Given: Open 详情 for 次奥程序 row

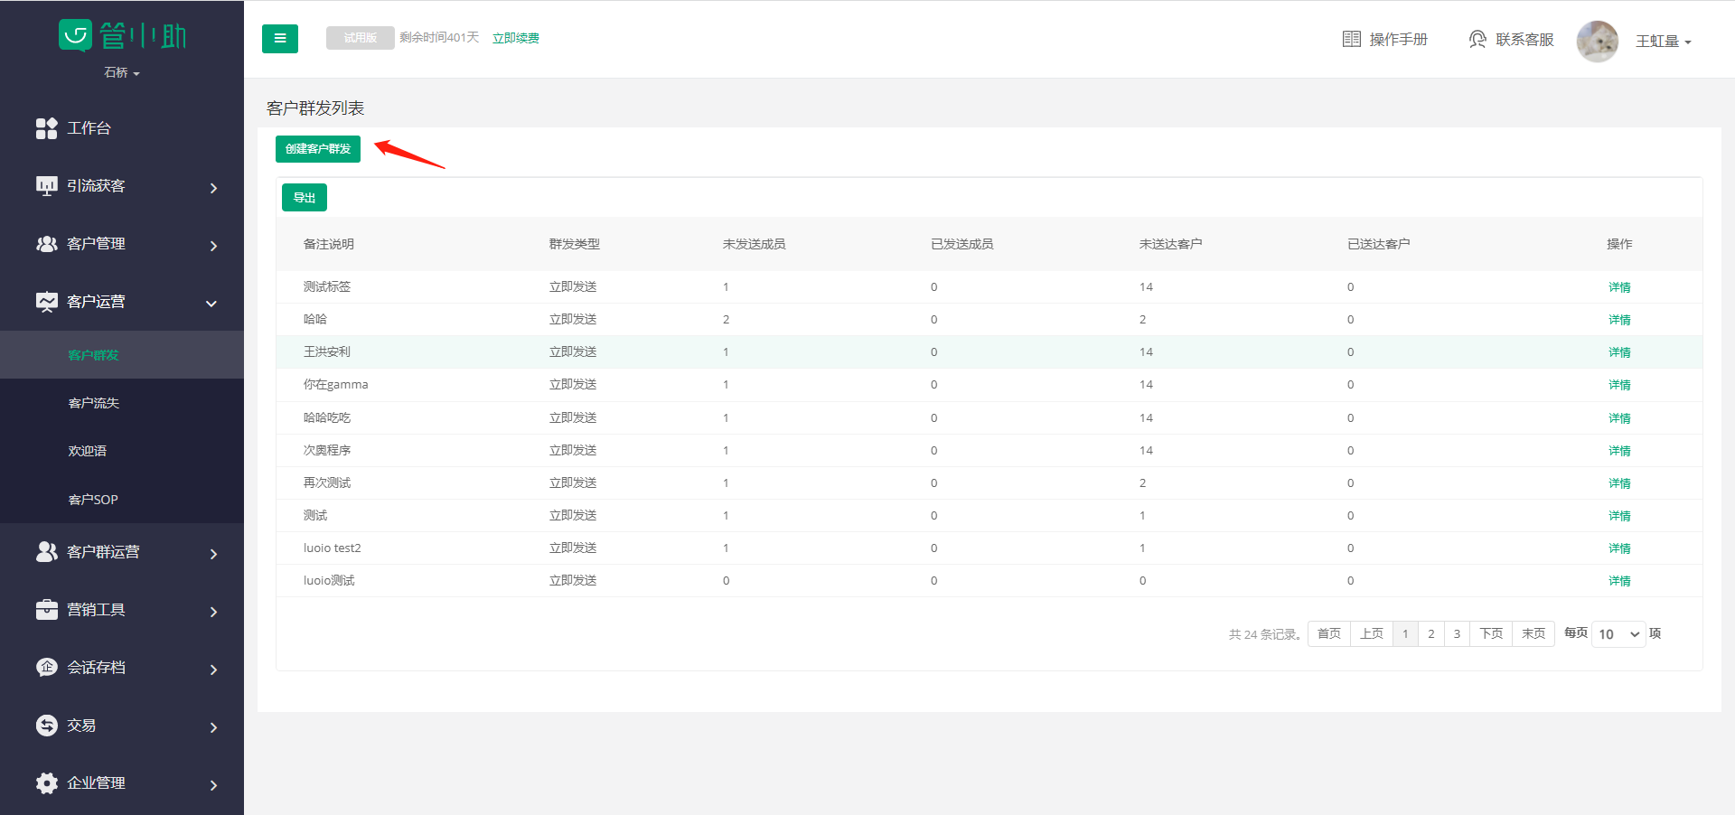Looking at the screenshot, I should (x=1619, y=451).
